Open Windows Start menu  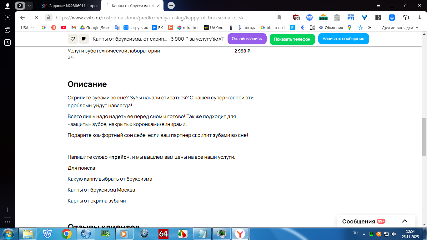8,234
